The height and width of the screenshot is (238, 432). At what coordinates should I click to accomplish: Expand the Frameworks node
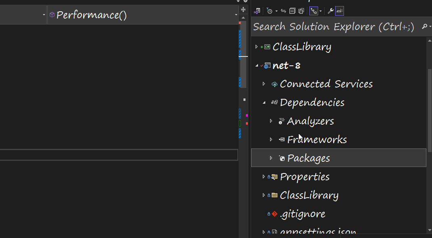tap(271, 139)
